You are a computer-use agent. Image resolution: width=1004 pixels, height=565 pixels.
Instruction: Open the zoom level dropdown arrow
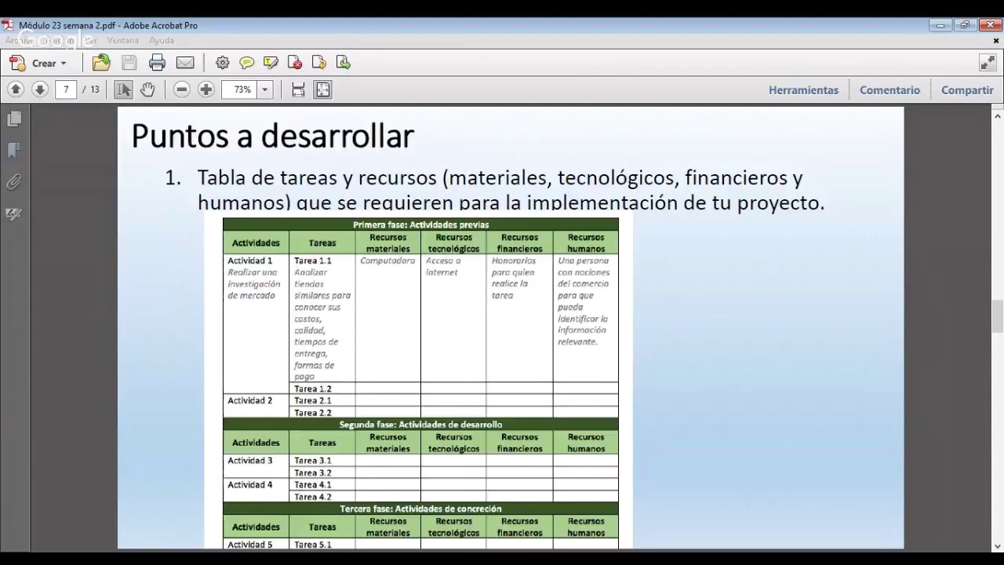point(265,89)
